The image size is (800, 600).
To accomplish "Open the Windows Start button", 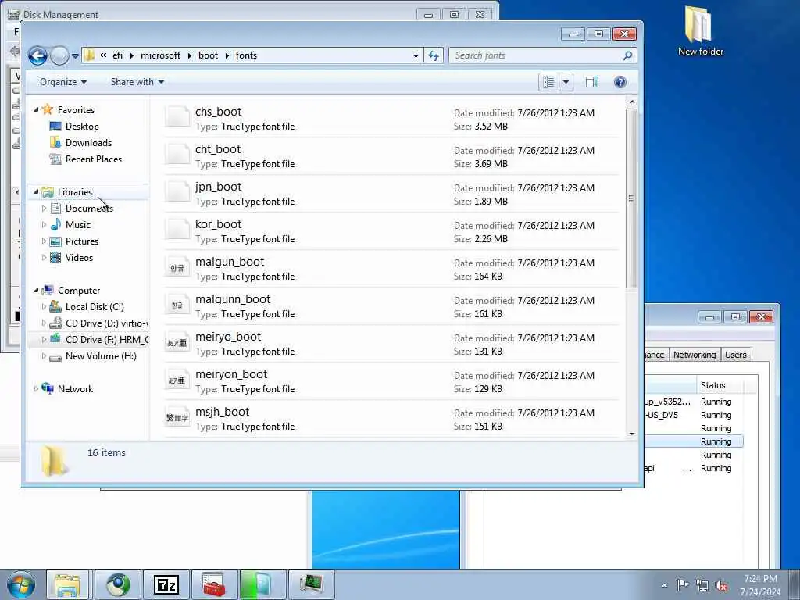I will click(21, 584).
